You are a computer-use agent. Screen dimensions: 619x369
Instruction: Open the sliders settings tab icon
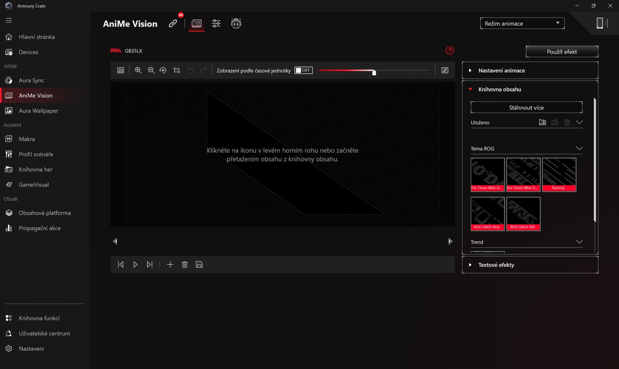click(216, 24)
